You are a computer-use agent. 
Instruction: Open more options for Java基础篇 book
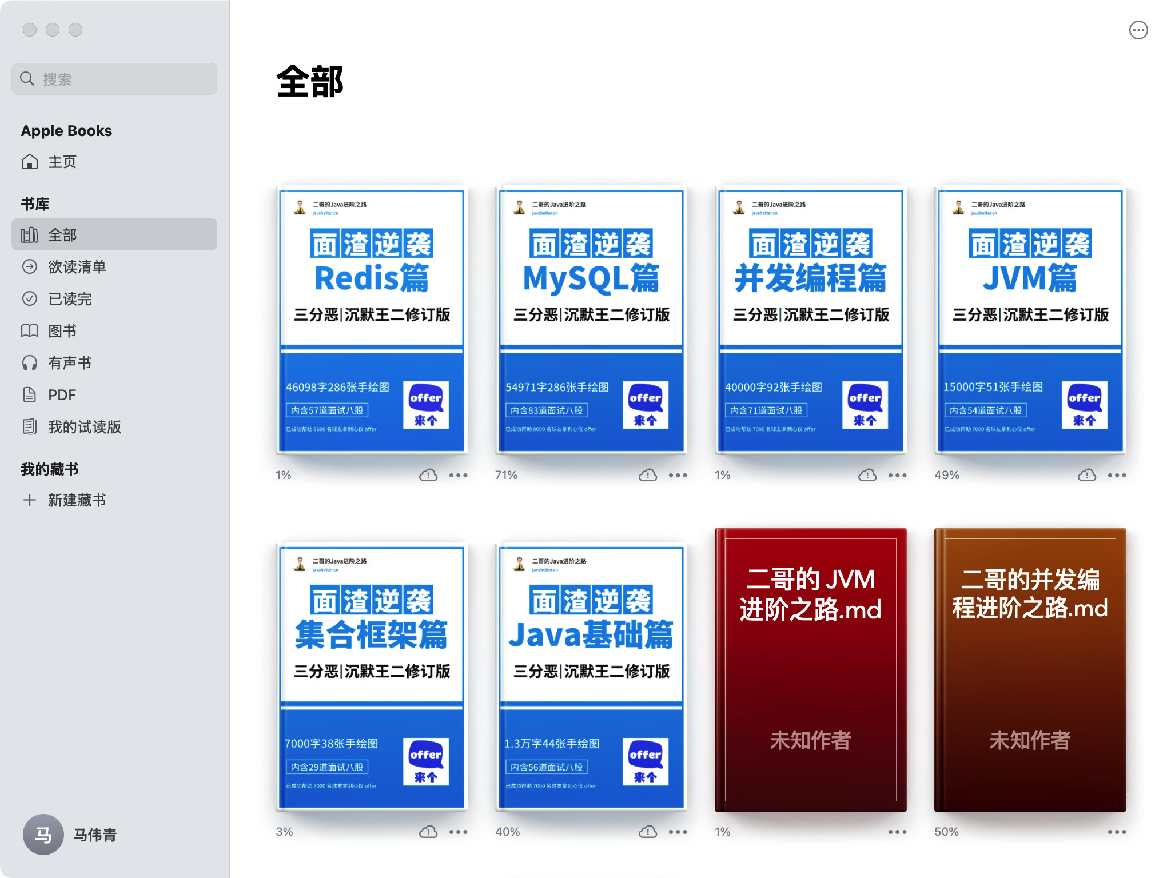(x=678, y=832)
